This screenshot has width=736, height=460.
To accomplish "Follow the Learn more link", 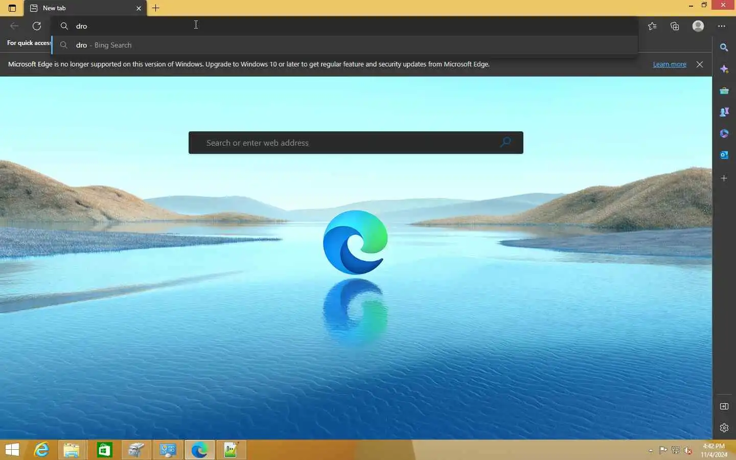I will 670,64.
